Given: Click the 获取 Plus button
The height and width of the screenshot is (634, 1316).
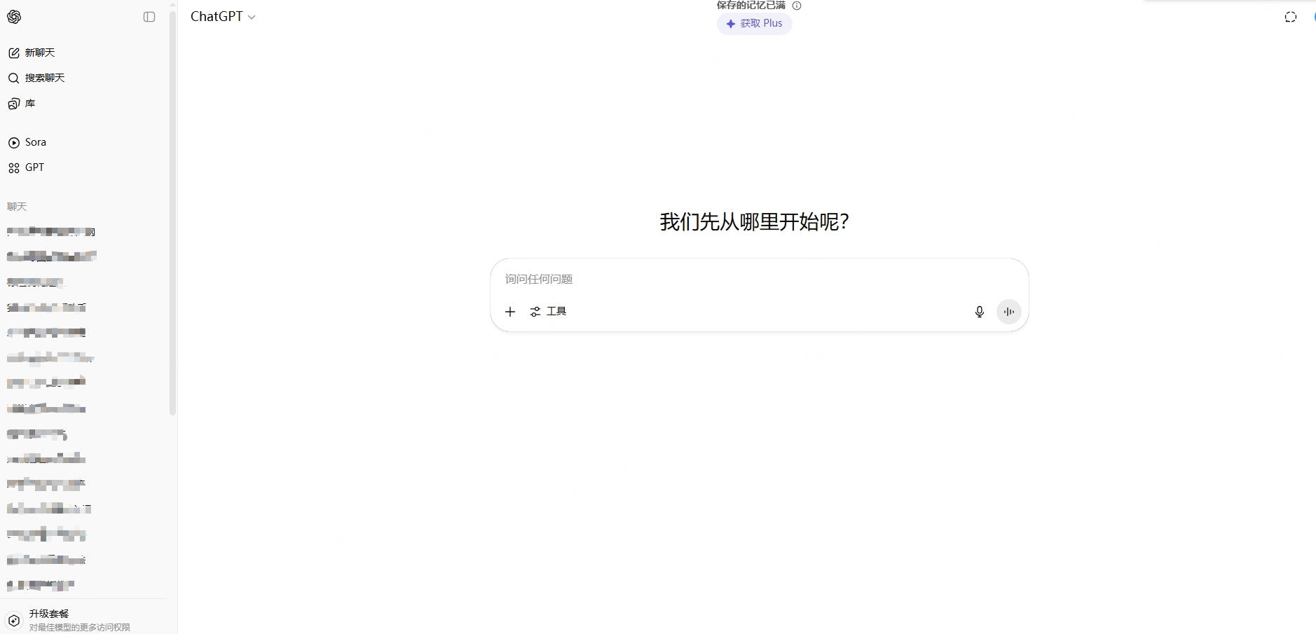Looking at the screenshot, I should click(x=755, y=24).
